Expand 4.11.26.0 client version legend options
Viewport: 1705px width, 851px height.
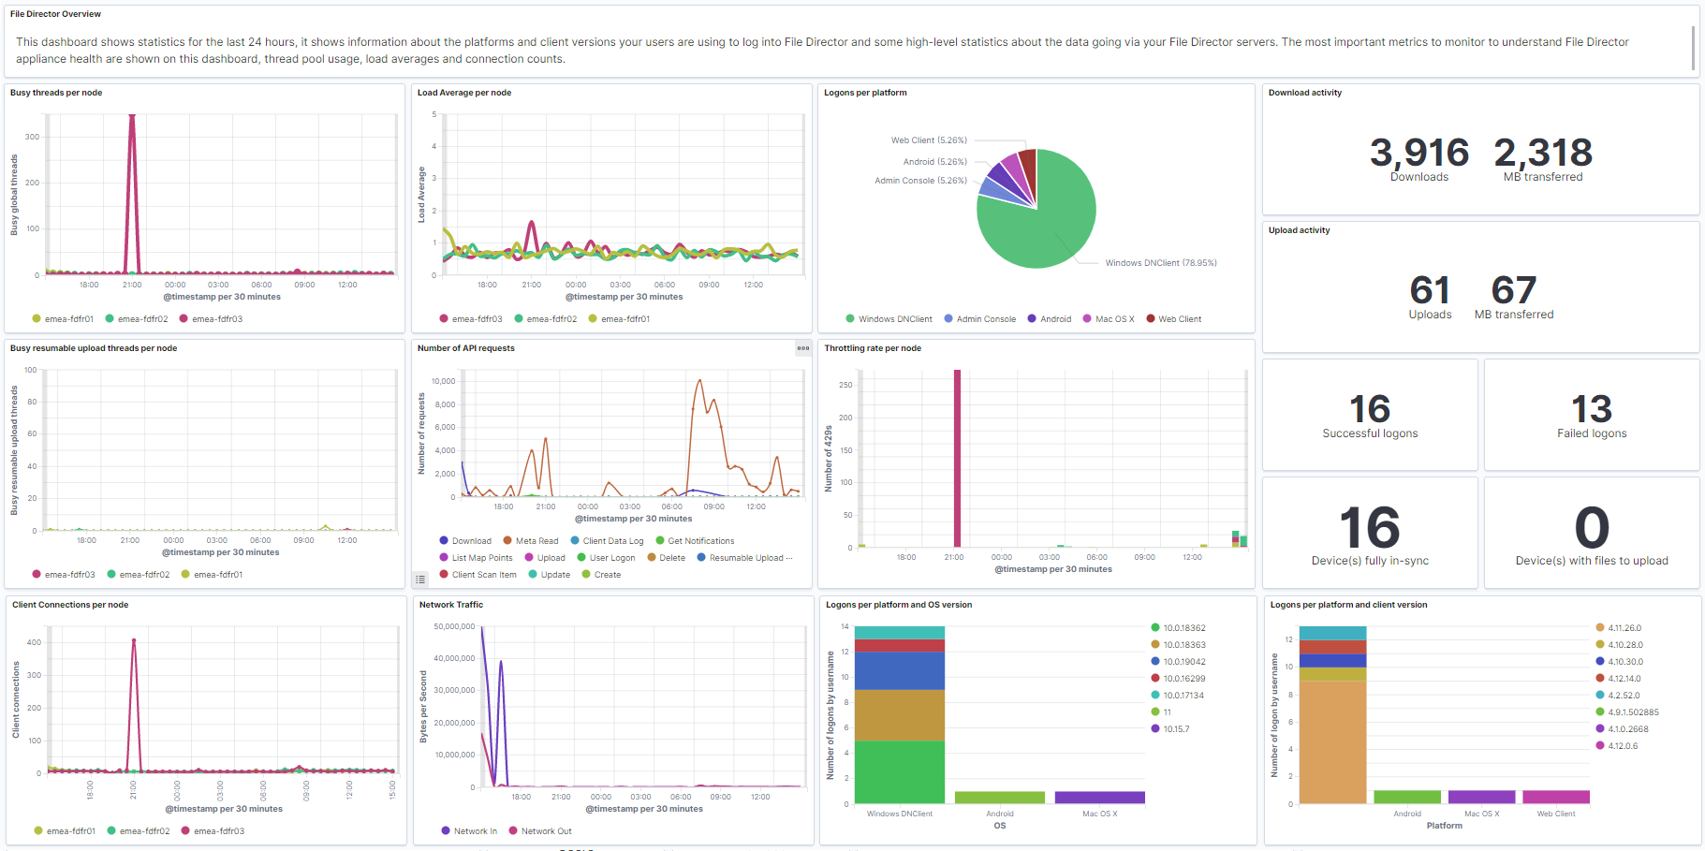click(x=1624, y=628)
